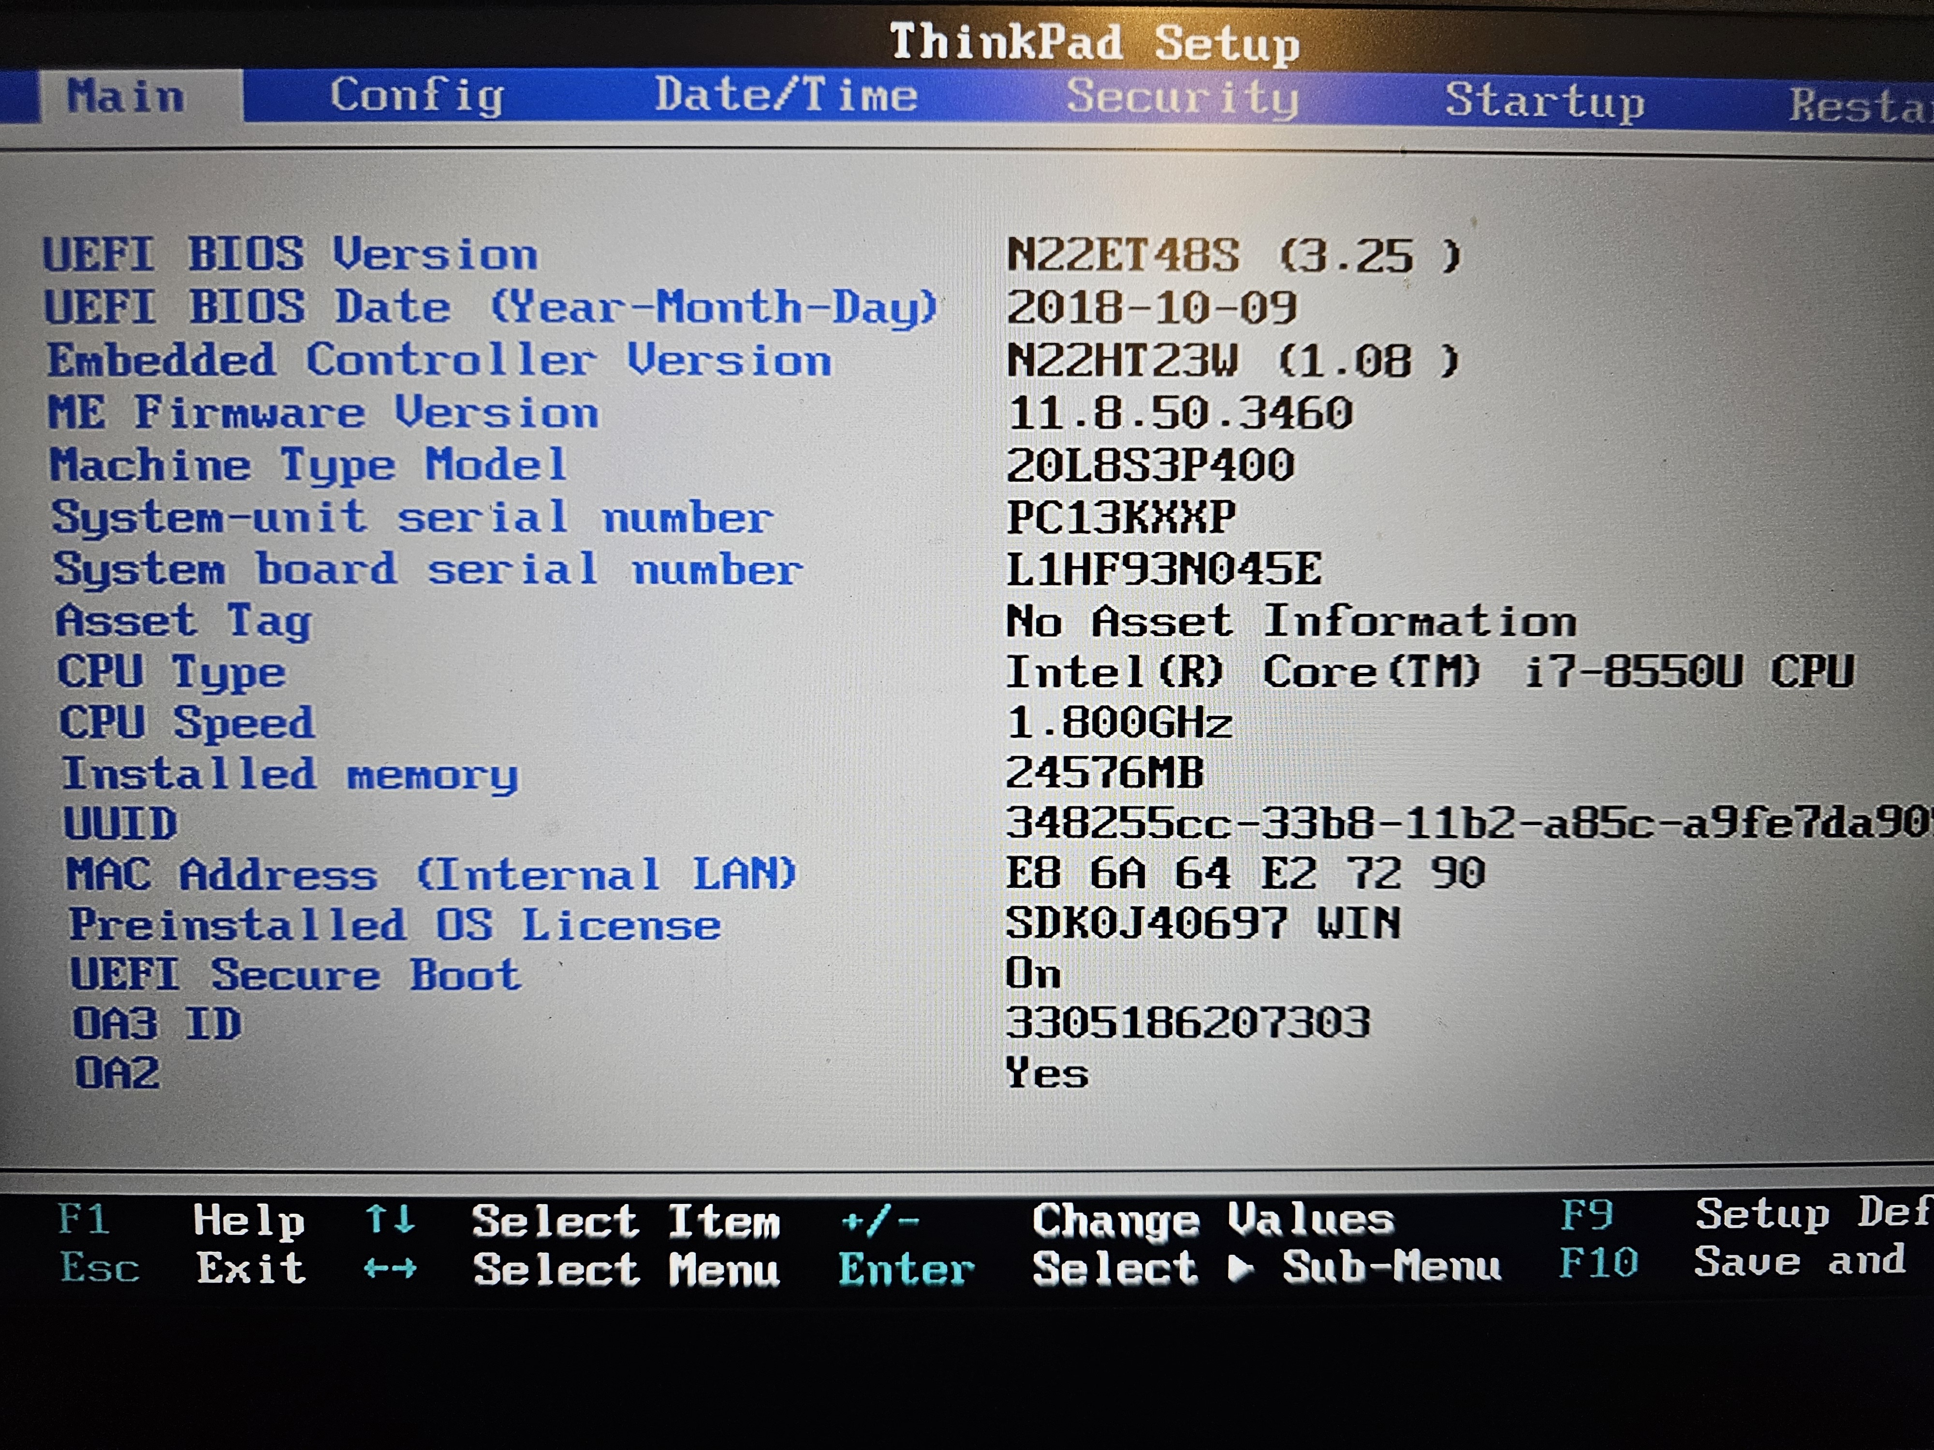Click the Enter key label
1934x1450 pixels.
(x=906, y=1269)
